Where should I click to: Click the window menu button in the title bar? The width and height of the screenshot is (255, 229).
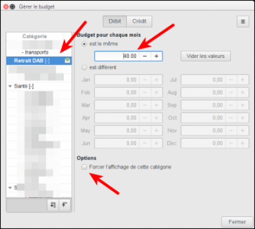coord(13,7)
